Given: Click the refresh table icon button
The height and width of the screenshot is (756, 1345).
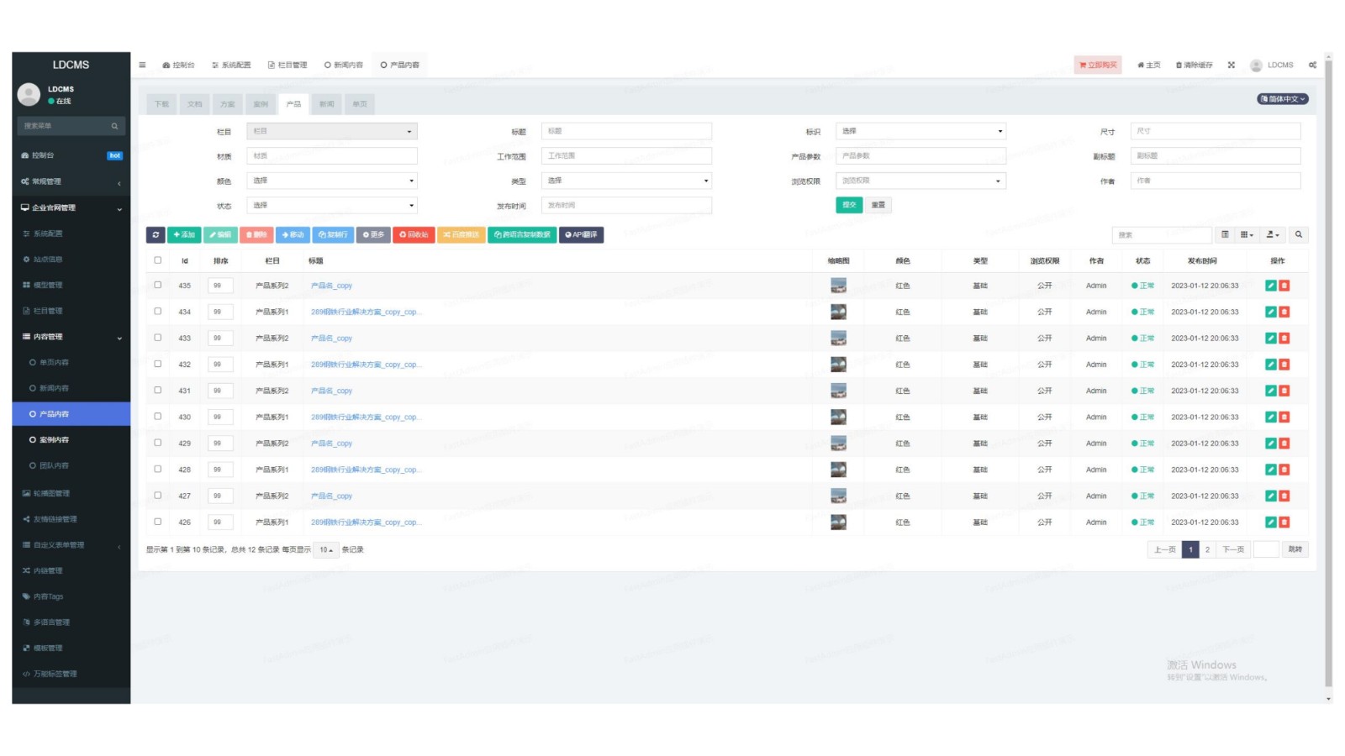Looking at the screenshot, I should click(x=156, y=235).
